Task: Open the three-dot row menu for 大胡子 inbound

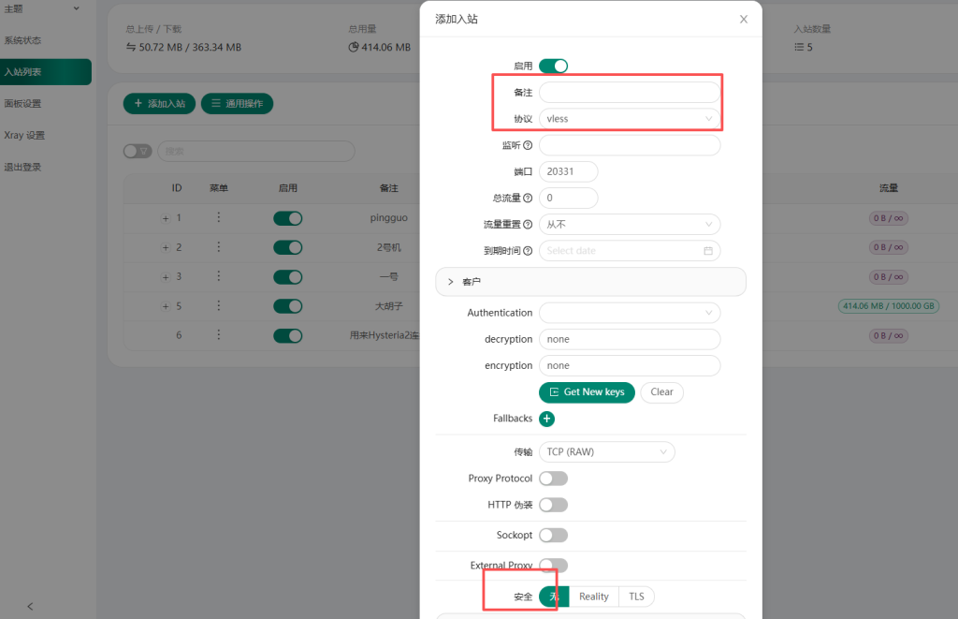Action: click(x=218, y=305)
